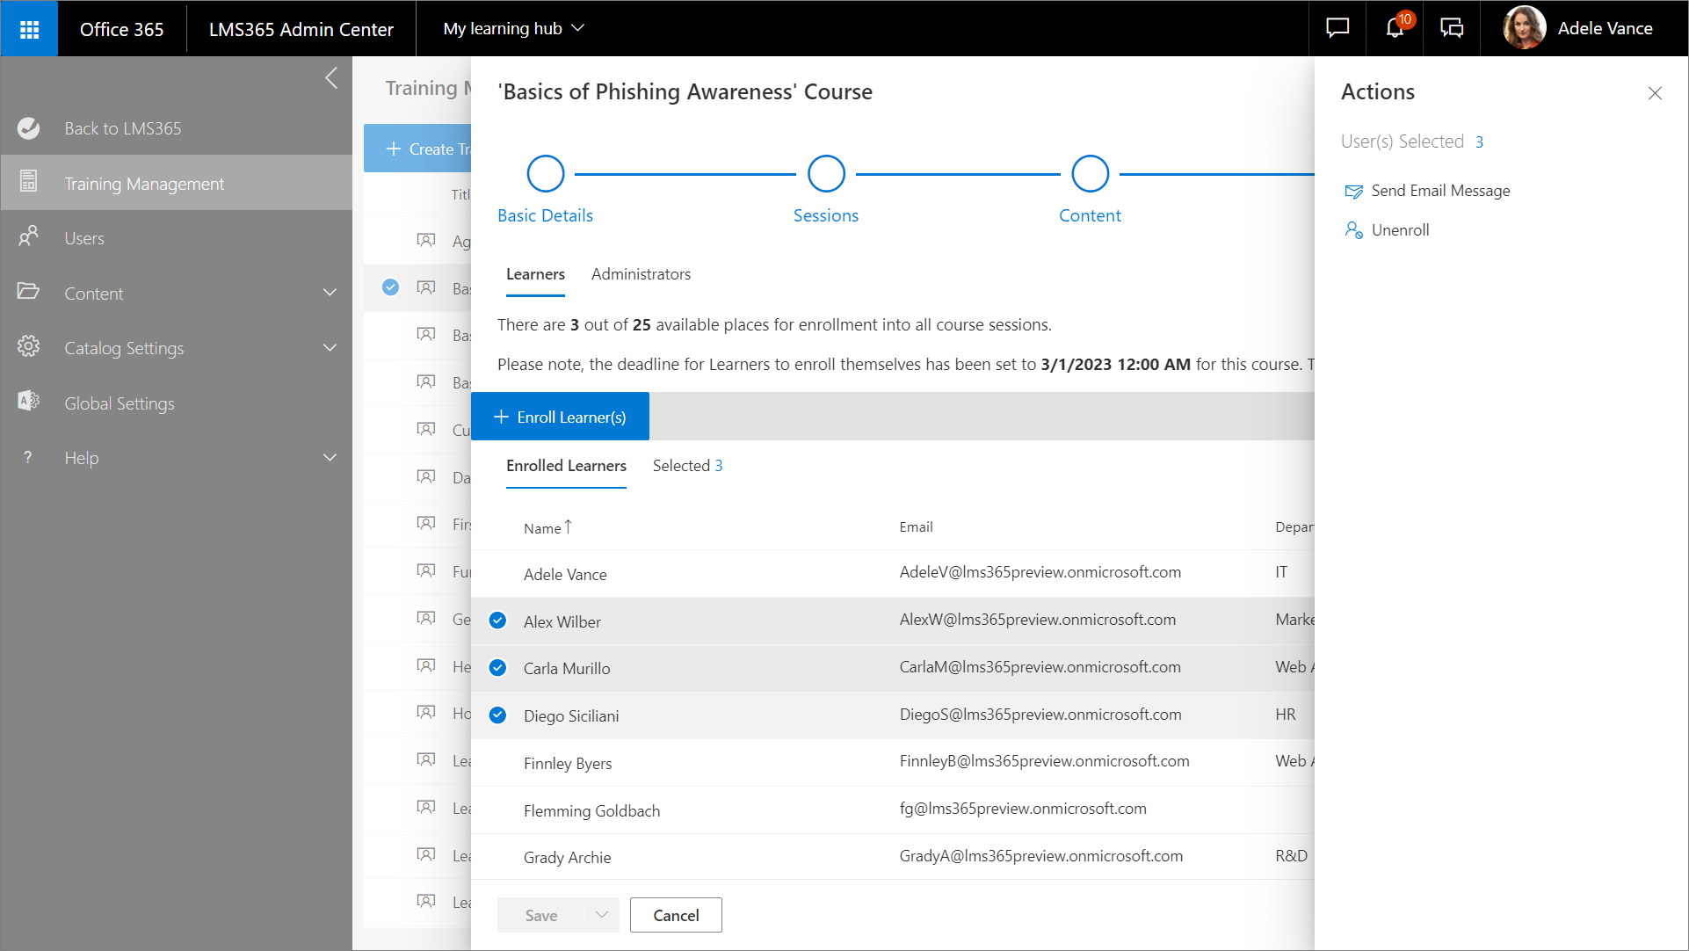Screen dimensions: 1689x951
Task: Click the Unenroll user icon
Action: 1353,230
